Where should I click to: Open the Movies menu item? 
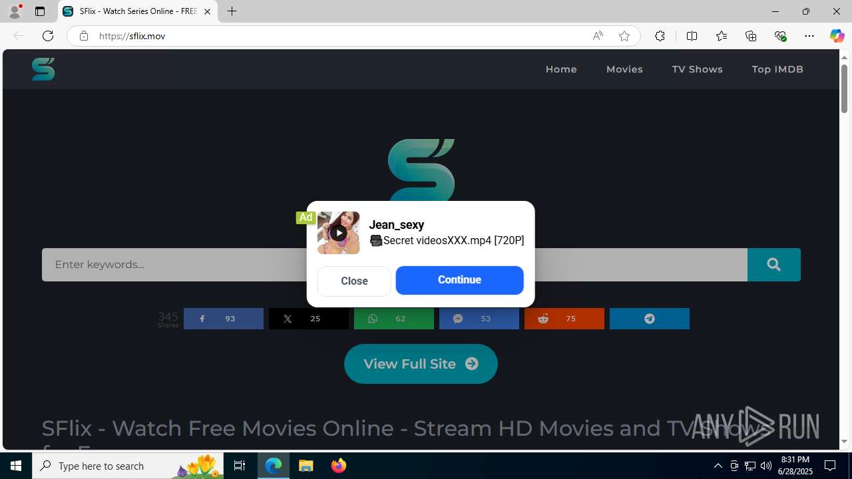[624, 69]
